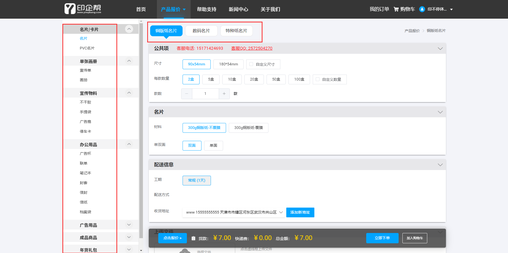Switch to the 数码名片 tab
The height and width of the screenshot is (253, 508).
(201, 31)
